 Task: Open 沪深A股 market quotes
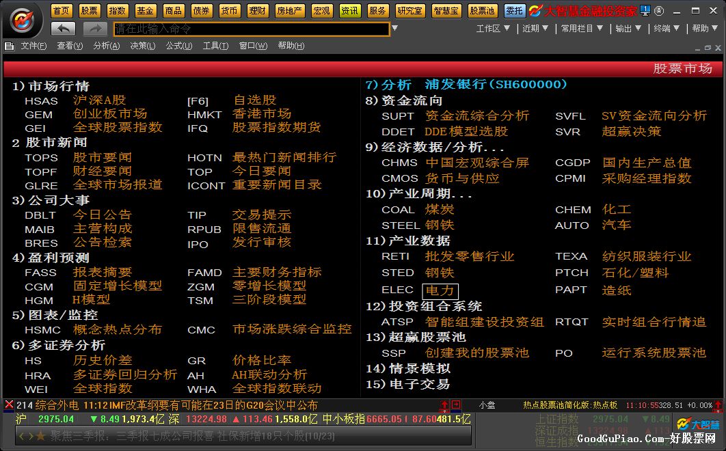[x=99, y=100]
